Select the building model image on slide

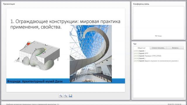pyautogui.click(x=37, y=56)
